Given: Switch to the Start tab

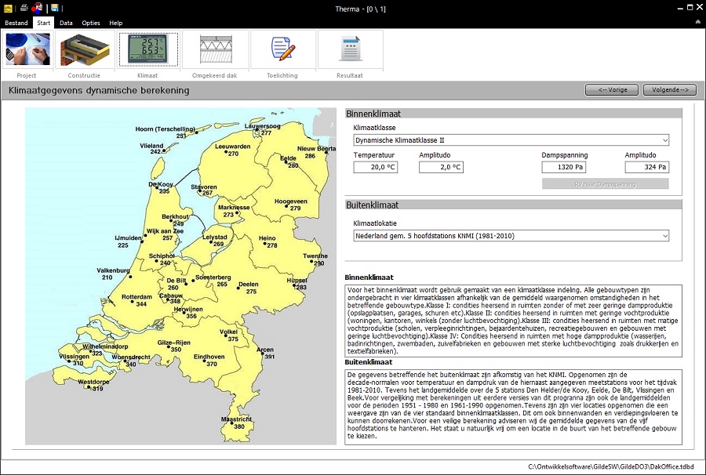Looking at the screenshot, I should [x=44, y=23].
